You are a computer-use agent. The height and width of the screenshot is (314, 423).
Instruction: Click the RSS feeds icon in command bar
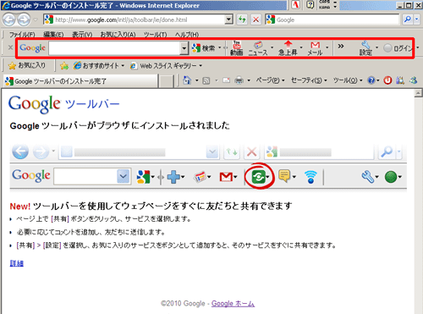pos(206,81)
